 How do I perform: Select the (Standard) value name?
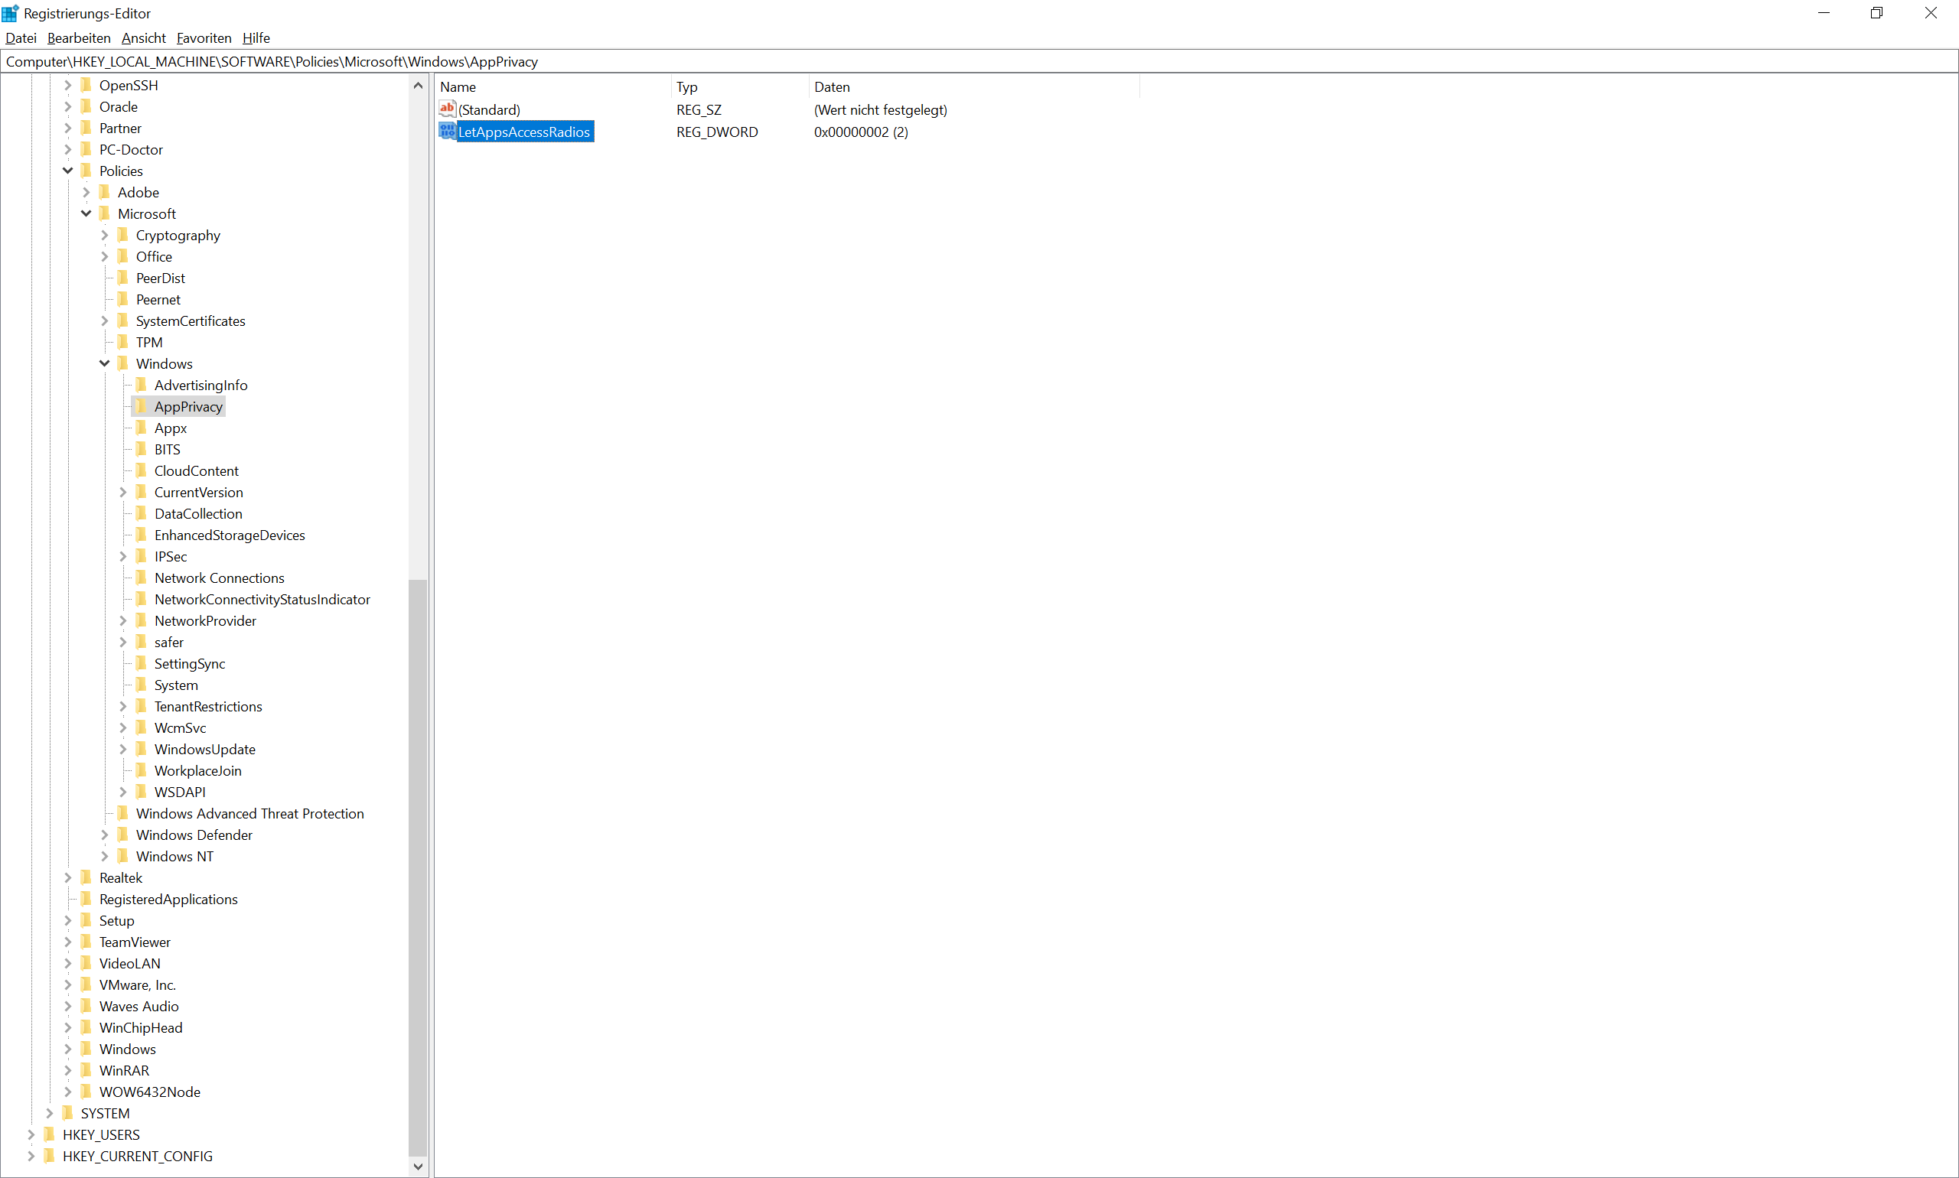489,109
